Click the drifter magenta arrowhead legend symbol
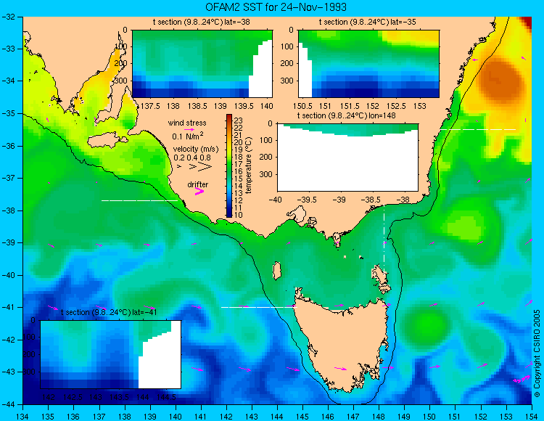This screenshot has height=421, width=544. click(x=199, y=191)
